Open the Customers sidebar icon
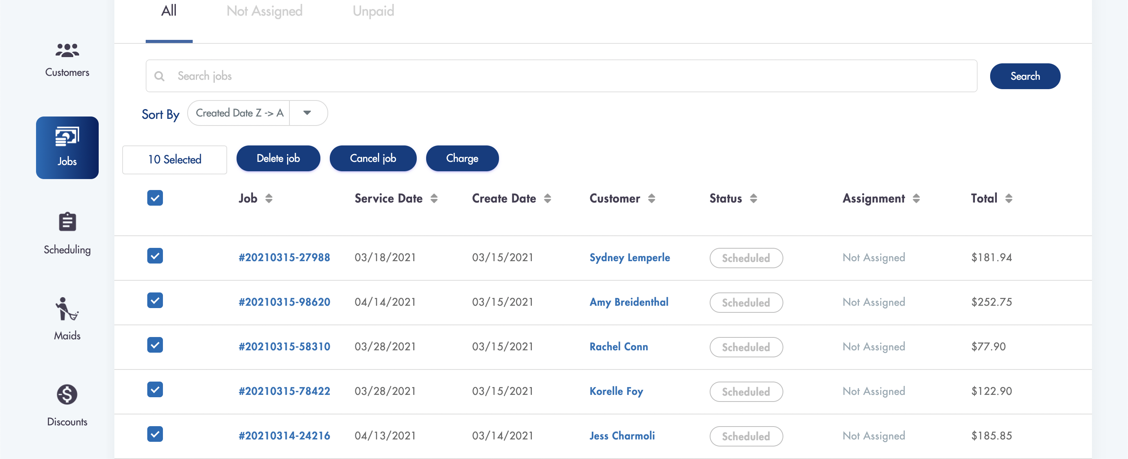This screenshot has height=459, width=1128. pos(67,50)
